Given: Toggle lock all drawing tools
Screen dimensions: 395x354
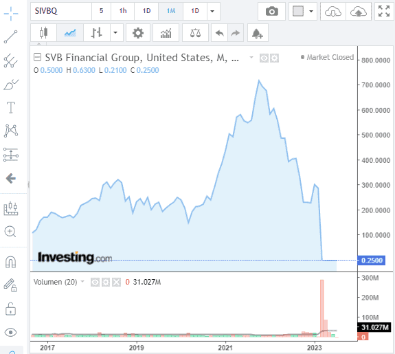Looking at the screenshot, I should click(x=10, y=309).
